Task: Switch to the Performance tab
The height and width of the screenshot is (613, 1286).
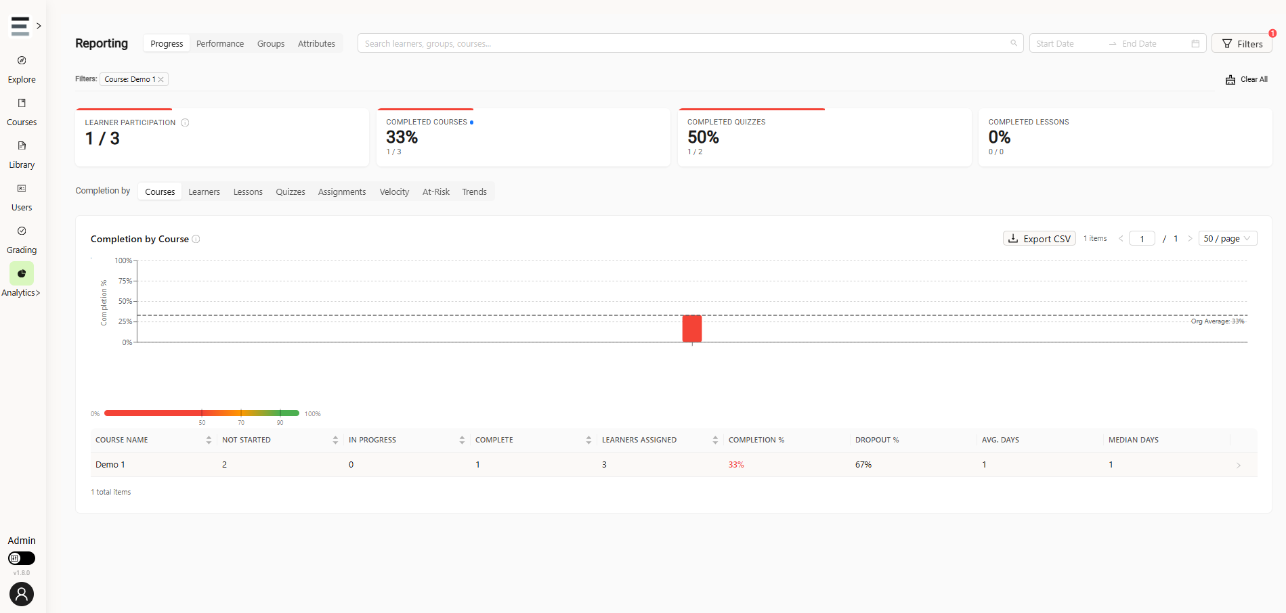Action: [x=220, y=43]
